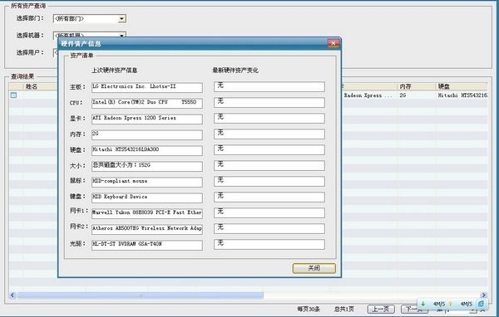This screenshot has height=317, width=499.
Task: Close the 硬件资产信息 dialog with X
Action: [333, 43]
